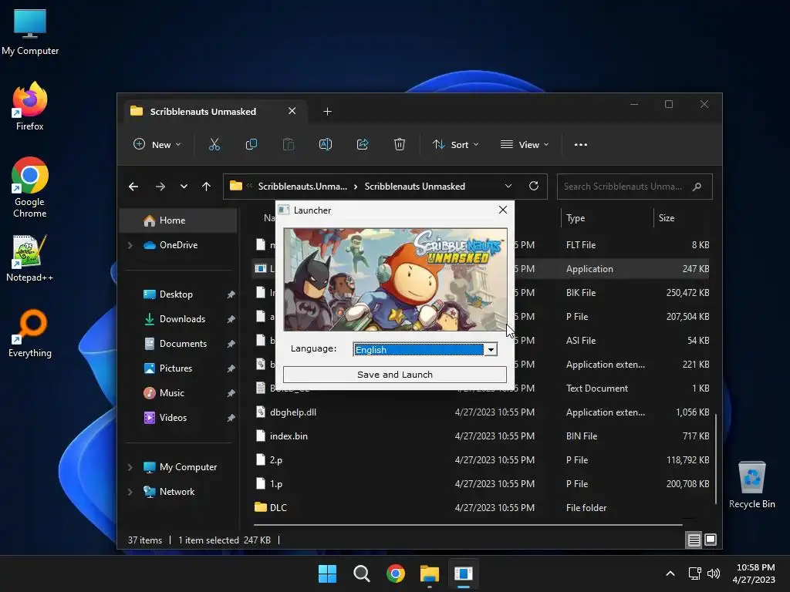Click the Delete trash icon
The height and width of the screenshot is (592, 790).
399,144
